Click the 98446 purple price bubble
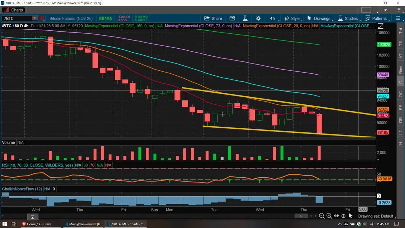The width and height of the screenshot is (405, 228). pos(384,75)
